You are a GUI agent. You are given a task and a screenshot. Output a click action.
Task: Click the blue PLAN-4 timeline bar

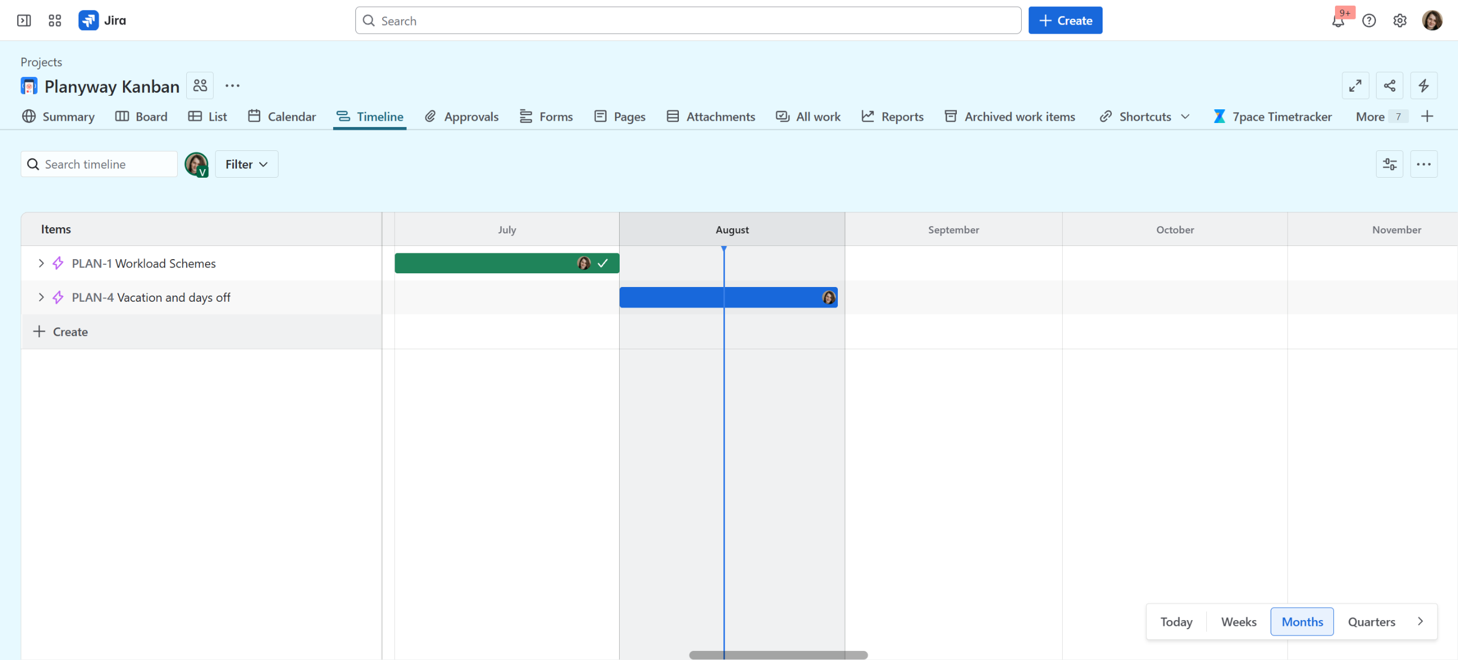tap(672, 297)
